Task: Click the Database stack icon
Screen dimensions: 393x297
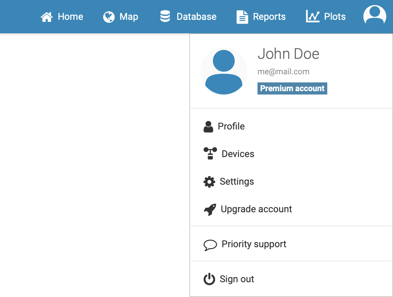Action: click(x=165, y=16)
